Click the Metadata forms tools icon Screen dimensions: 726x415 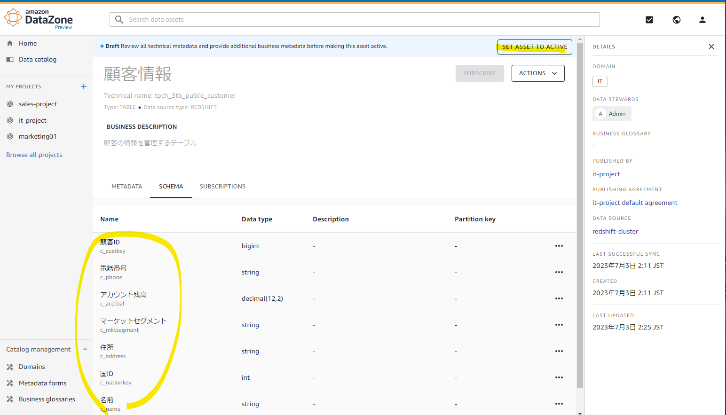click(x=10, y=383)
